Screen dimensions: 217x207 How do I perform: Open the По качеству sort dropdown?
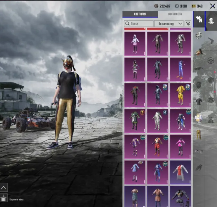pos(169,24)
